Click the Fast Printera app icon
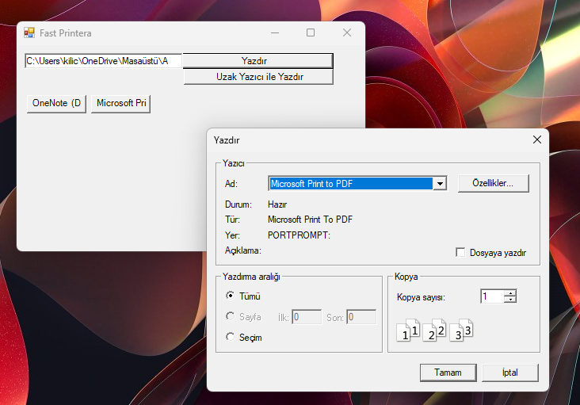580x405 pixels. pyautogui.click(x=29, y=33)
